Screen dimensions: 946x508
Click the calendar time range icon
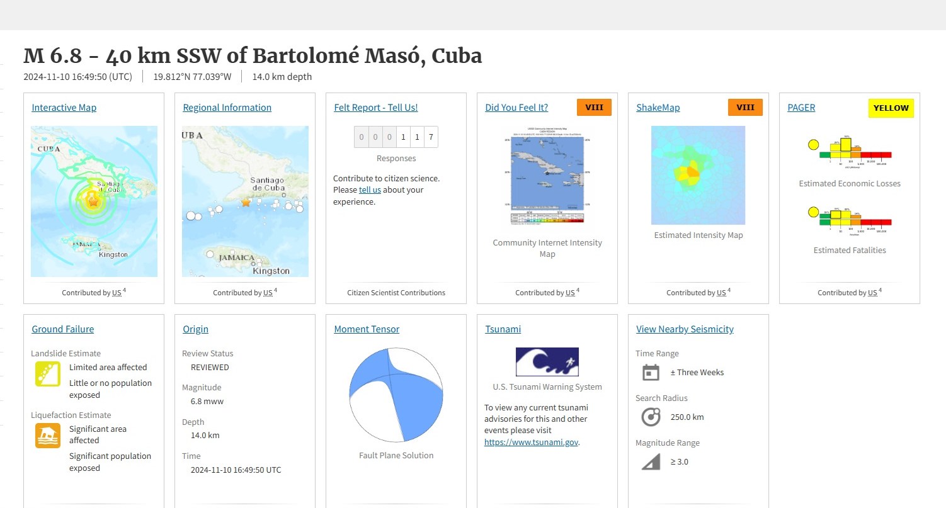pyautogui.click(x=651, y=372)
